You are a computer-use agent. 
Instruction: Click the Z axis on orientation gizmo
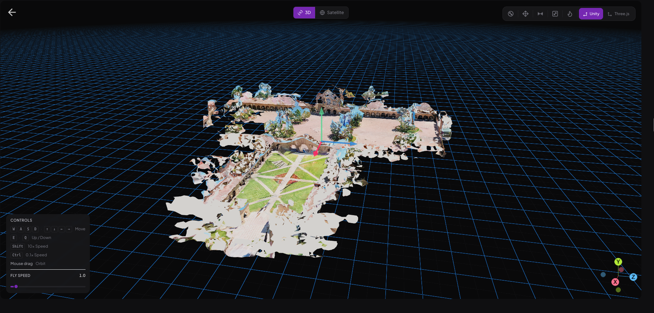click(633, 277)
